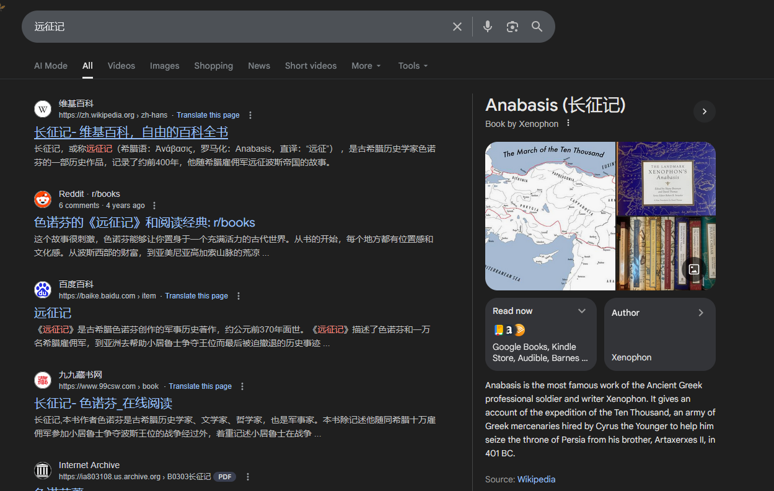
Task: Click the Internet Archive site name
Action: tap(89, 465)
